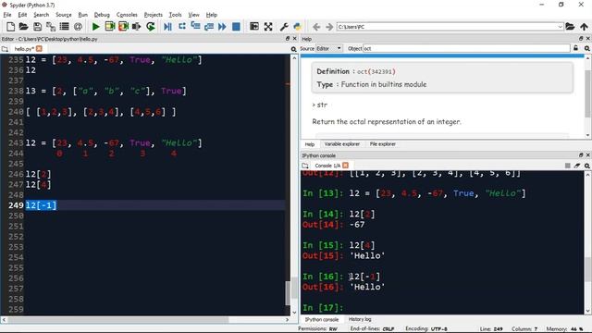The image size is (592, 333).
Task: Run selection or current line icon
Action: coord(137,27)
